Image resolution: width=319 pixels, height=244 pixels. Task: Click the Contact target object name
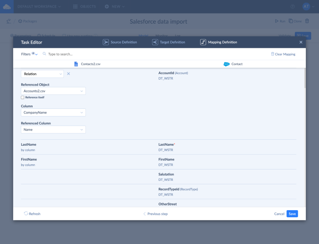pos(237,64)
